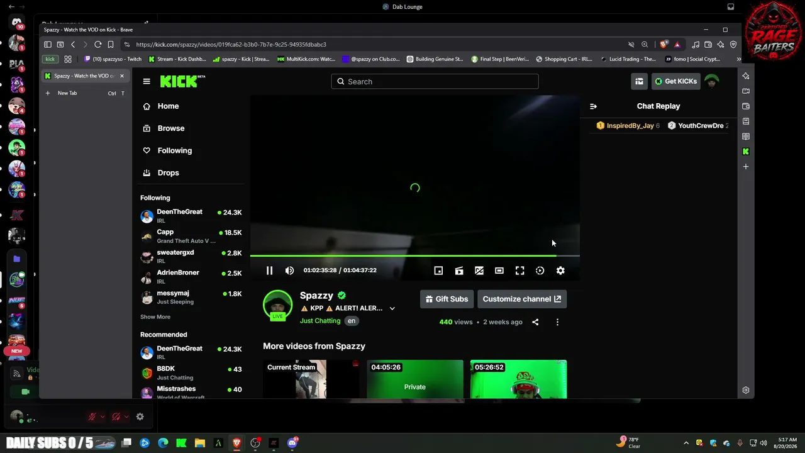Seek on the green video progress bar

[x=415, y=255]
